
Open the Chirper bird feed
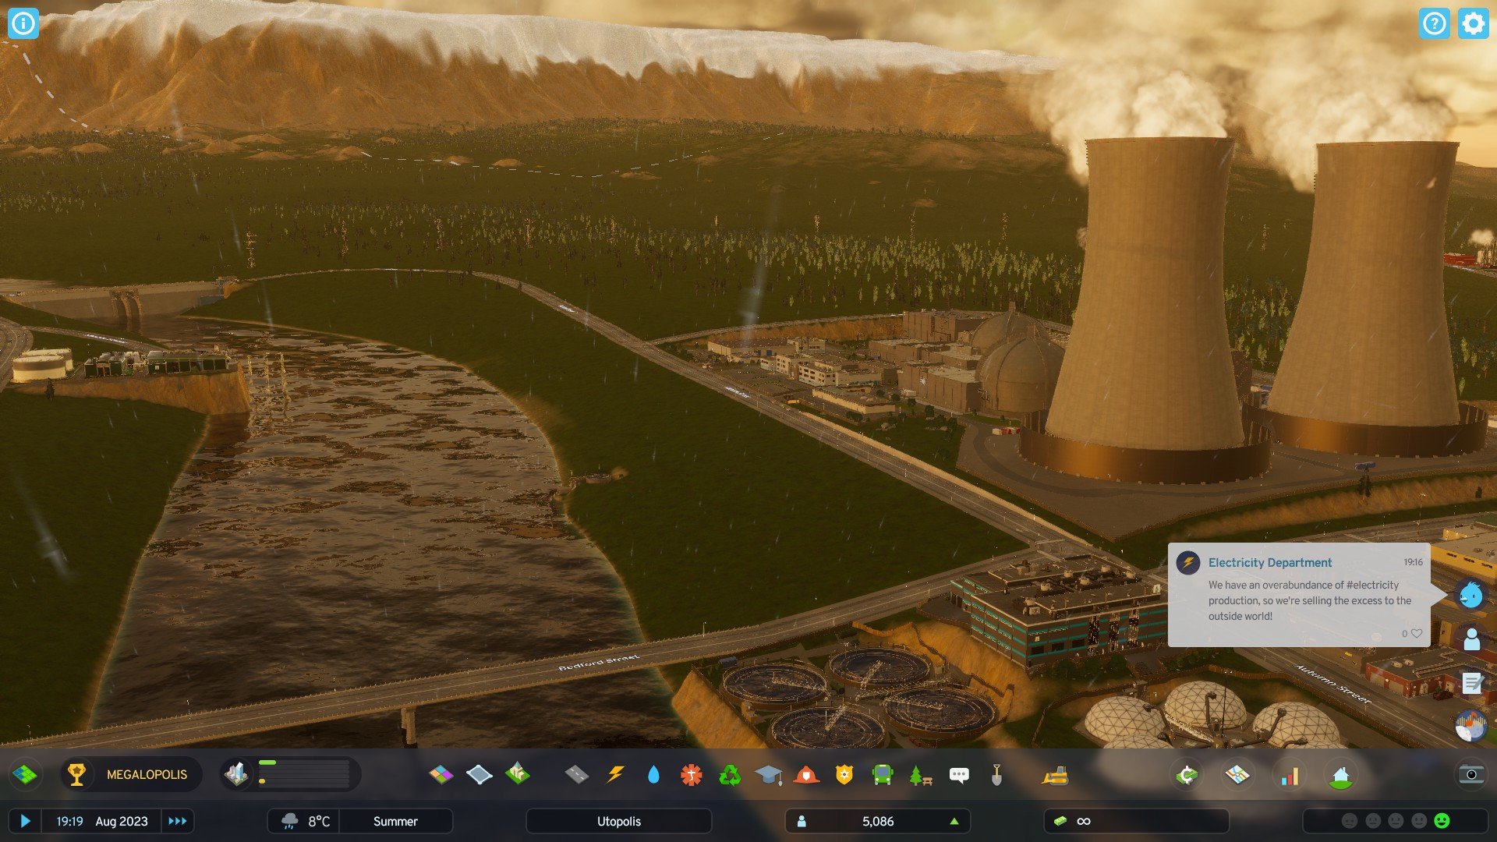[x=1471, y=595]
